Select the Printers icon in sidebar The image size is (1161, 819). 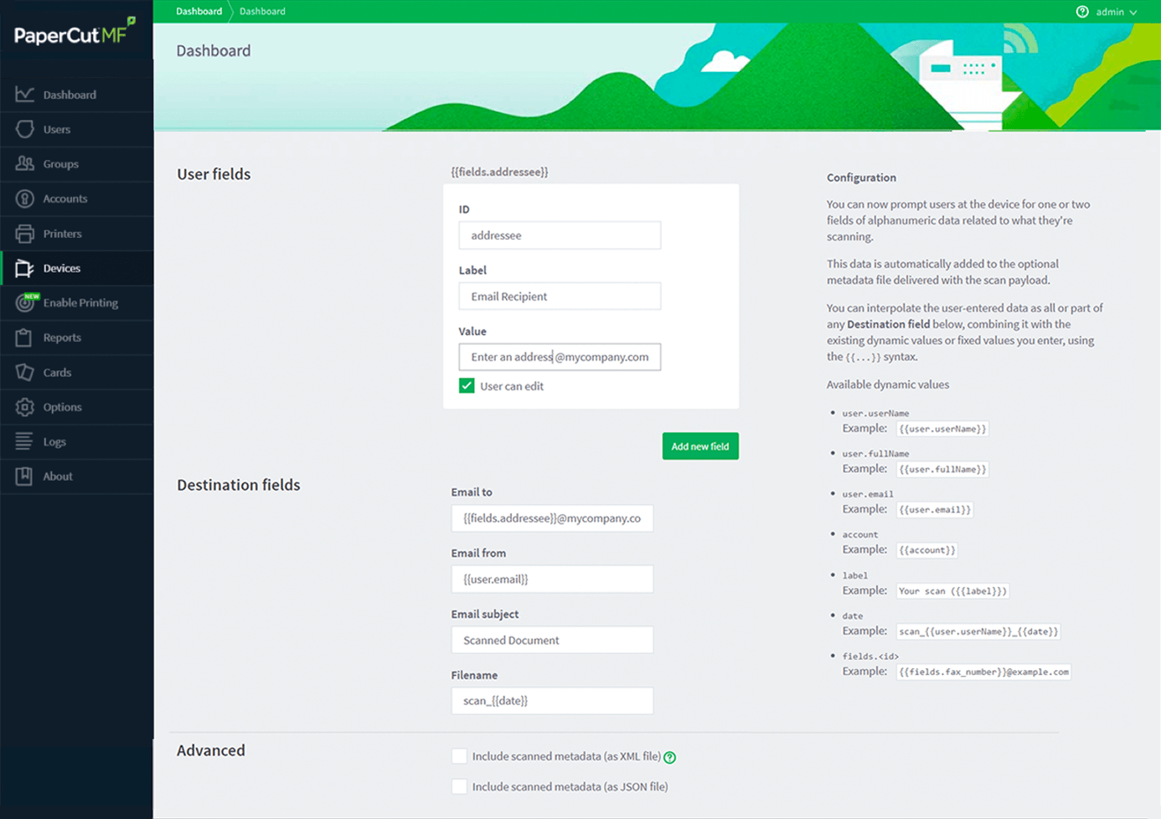coord(24,234)
